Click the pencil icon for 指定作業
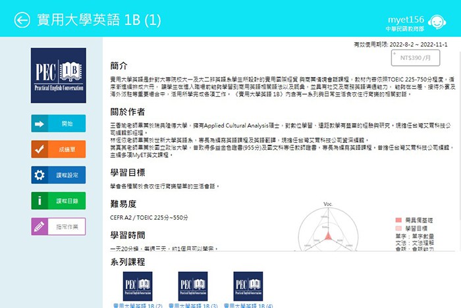 point(40,226)
